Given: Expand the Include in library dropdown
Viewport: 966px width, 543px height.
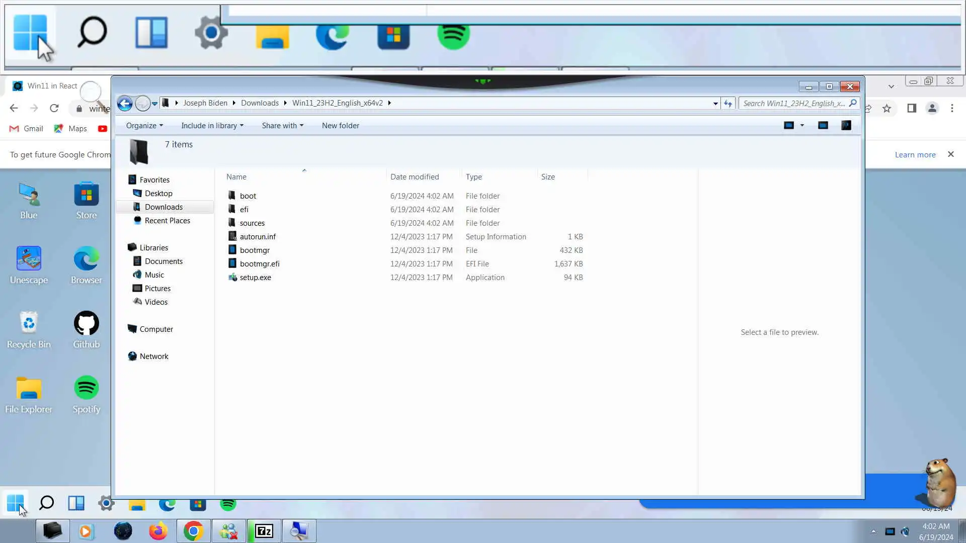Looking at the screenshot, I should [x=212, y=126].
